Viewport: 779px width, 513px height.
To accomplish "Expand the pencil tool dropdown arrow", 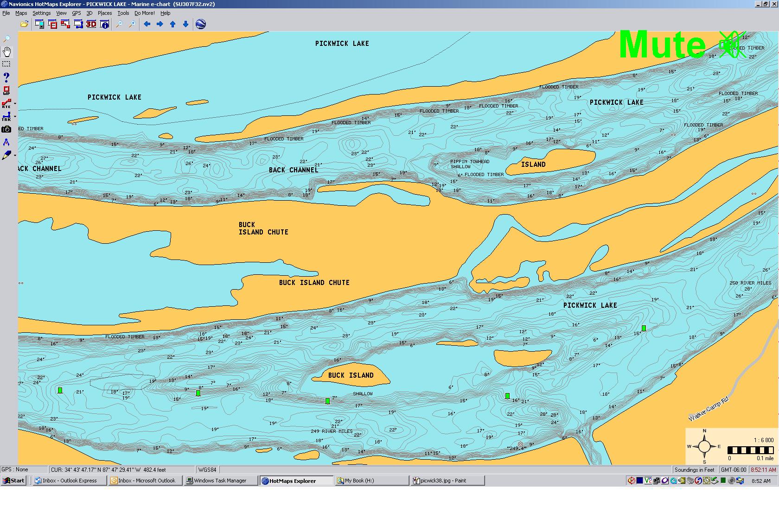I will (x=15, y=156).
